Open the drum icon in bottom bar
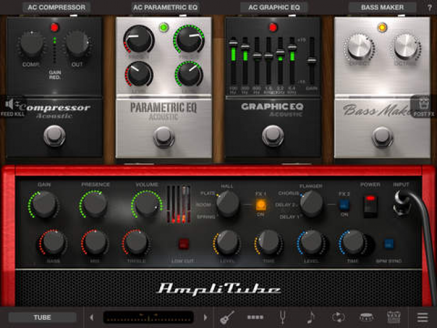 pyautogui.click(x=366, y=318)
